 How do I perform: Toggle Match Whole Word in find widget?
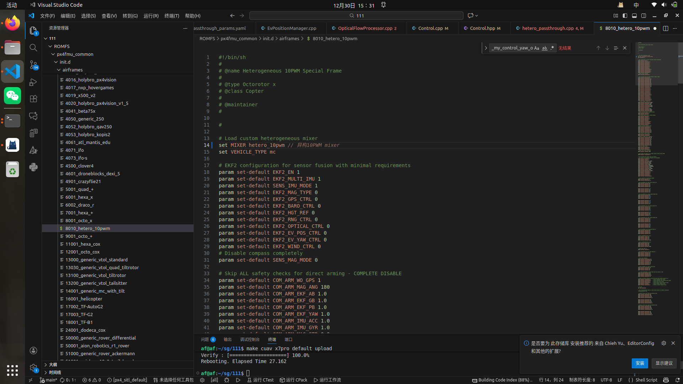tap(544, 48)
